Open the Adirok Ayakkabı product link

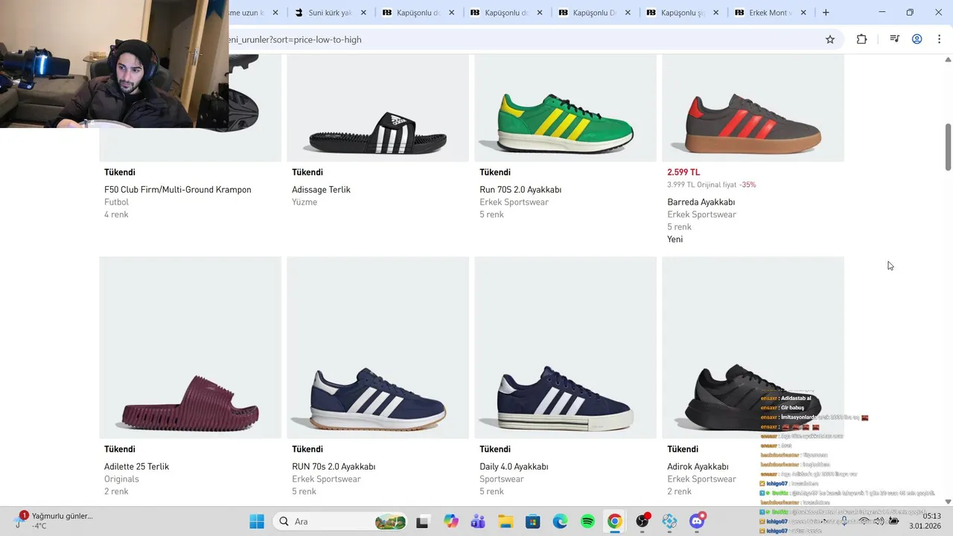point(698,467)
